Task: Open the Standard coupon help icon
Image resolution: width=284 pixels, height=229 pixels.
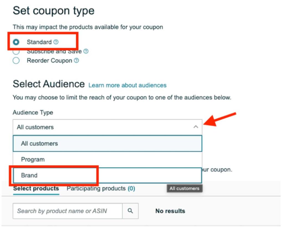Action: point(56,42)
